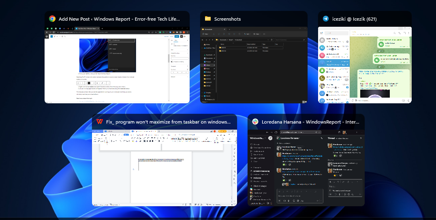Click the red WPS Office icon

tap(100, 122)
